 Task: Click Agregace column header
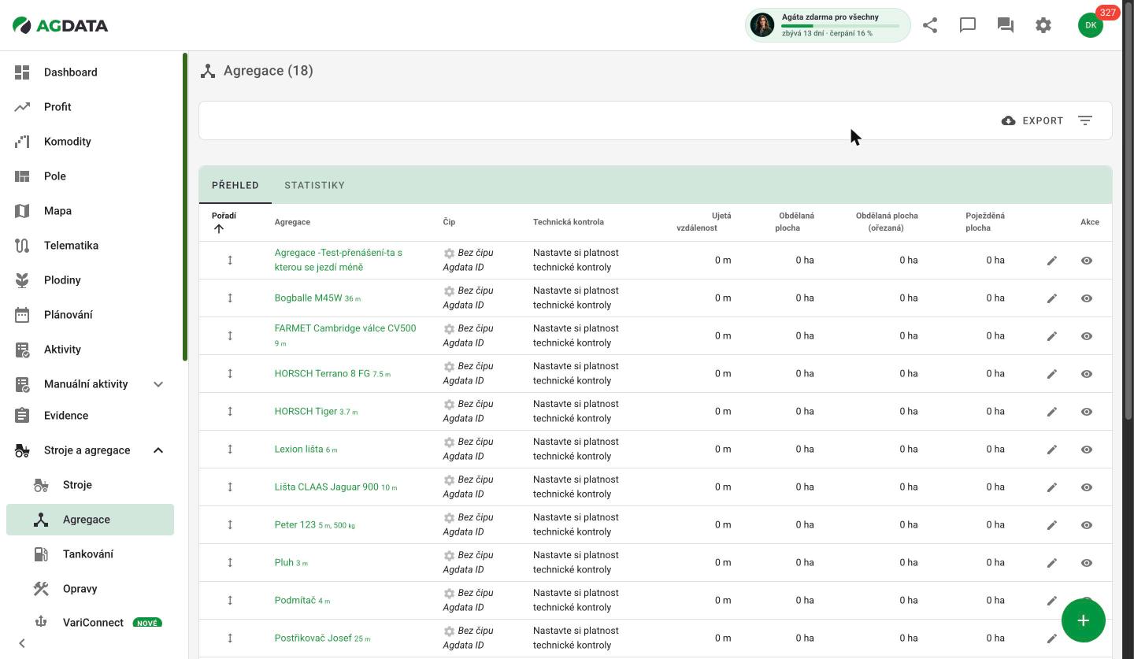point(292,222)
